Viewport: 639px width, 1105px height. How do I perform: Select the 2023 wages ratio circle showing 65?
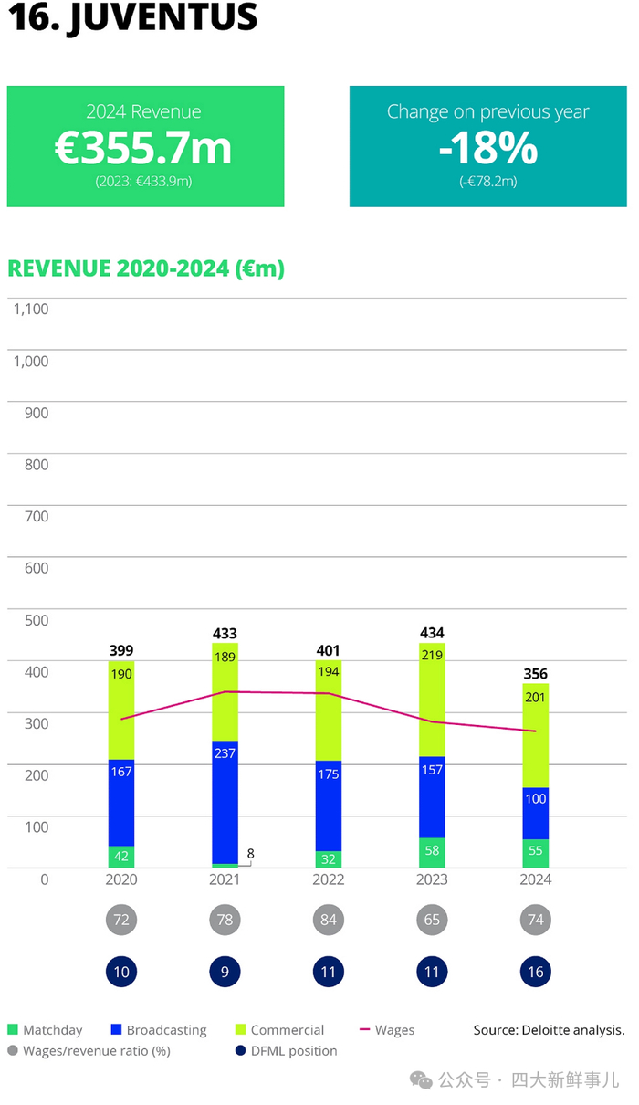[432, 920]
